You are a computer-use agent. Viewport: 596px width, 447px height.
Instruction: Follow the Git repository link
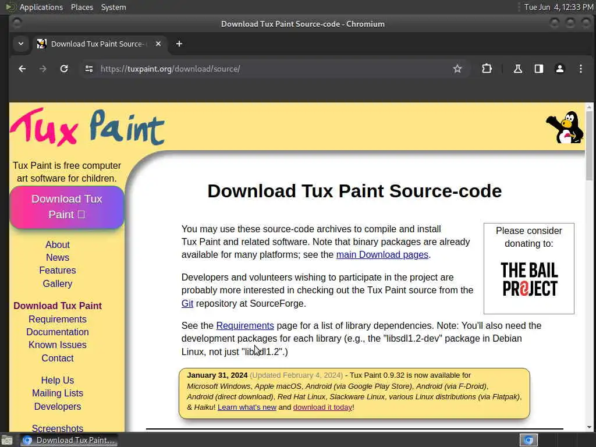187,304
